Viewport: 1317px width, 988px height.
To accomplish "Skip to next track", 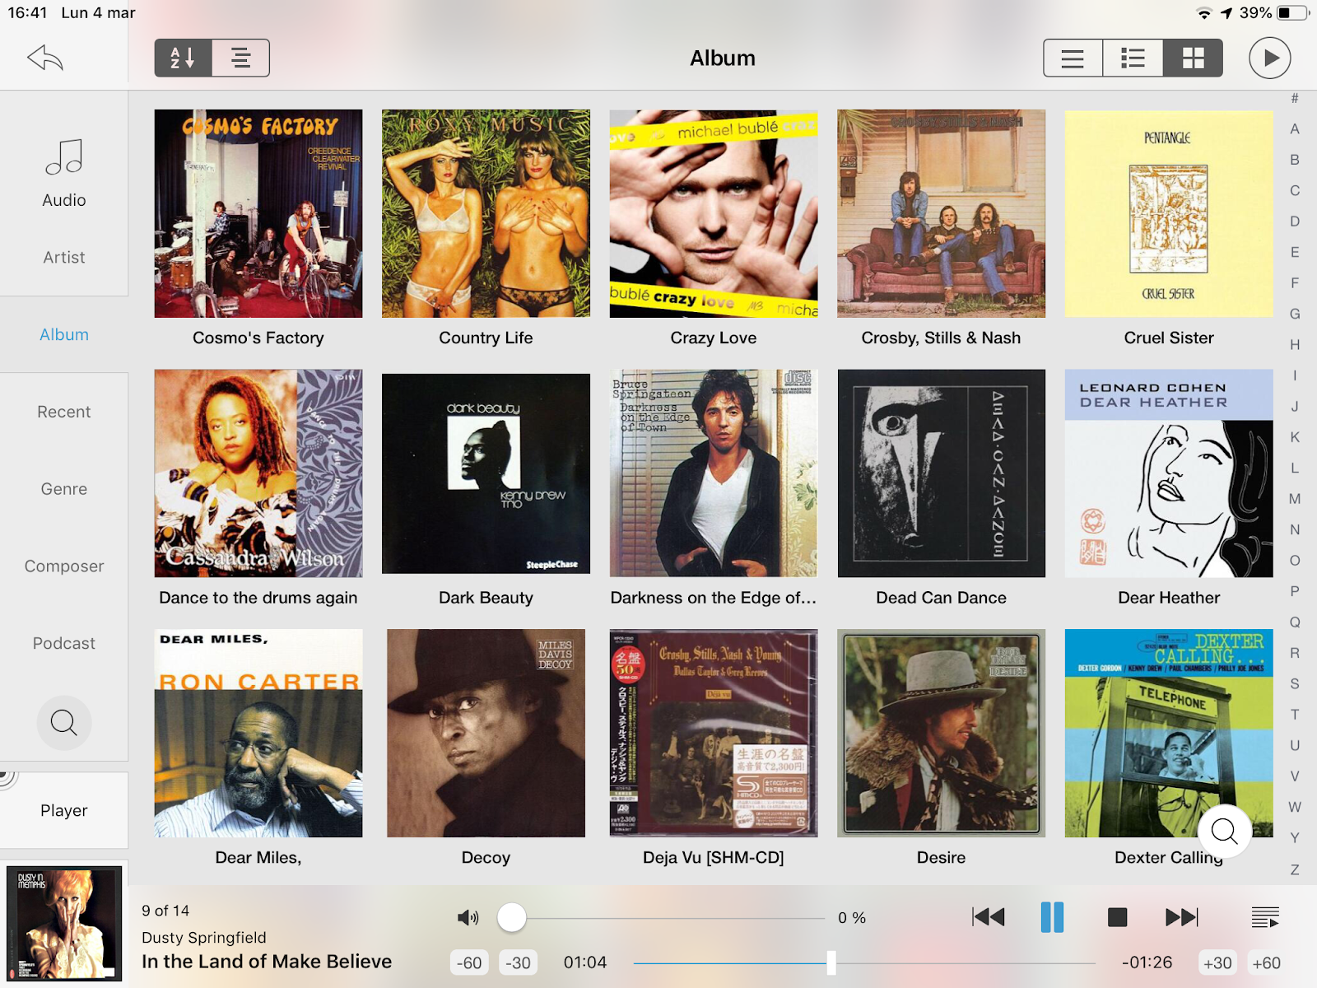I will click(1182, 917).
